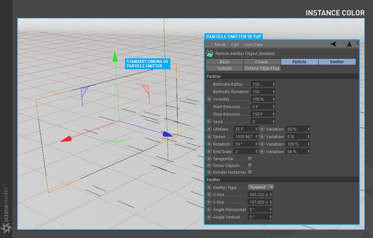
Task: Click the Visibility keyframe circle icon
Action: 209,99
